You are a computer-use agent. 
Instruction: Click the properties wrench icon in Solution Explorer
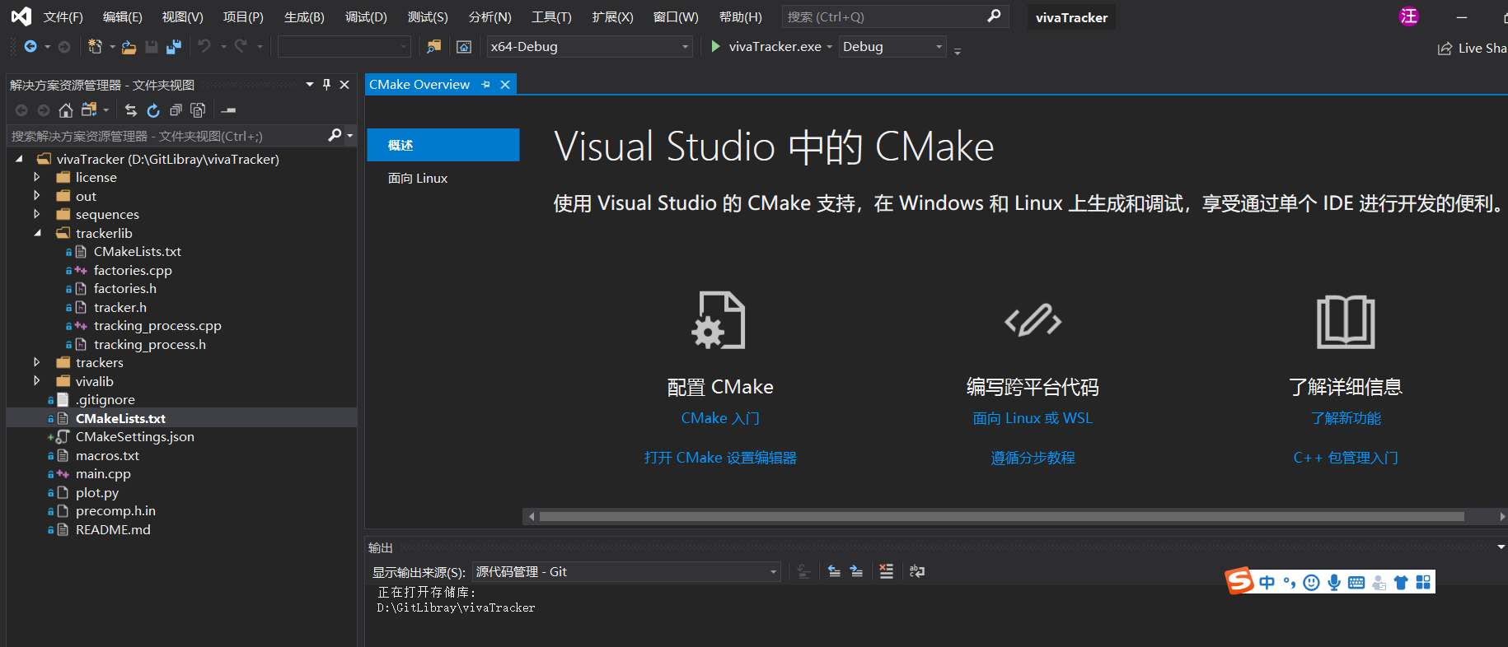pyautogui.click(x=229, y=109)
